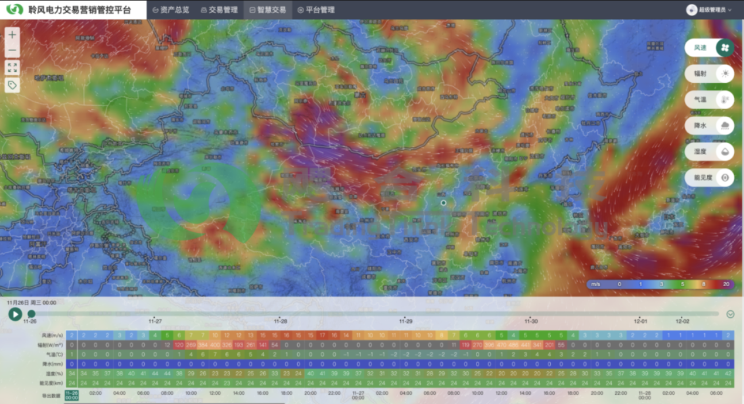Screen dimensions: 744x404
Task: Click the 导出数据 export button
Action: click(51, 396)
